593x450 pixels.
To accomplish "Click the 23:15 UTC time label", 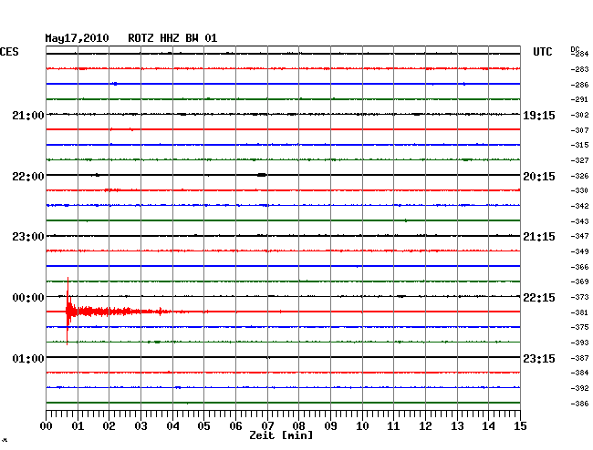I will click(539, 358).
